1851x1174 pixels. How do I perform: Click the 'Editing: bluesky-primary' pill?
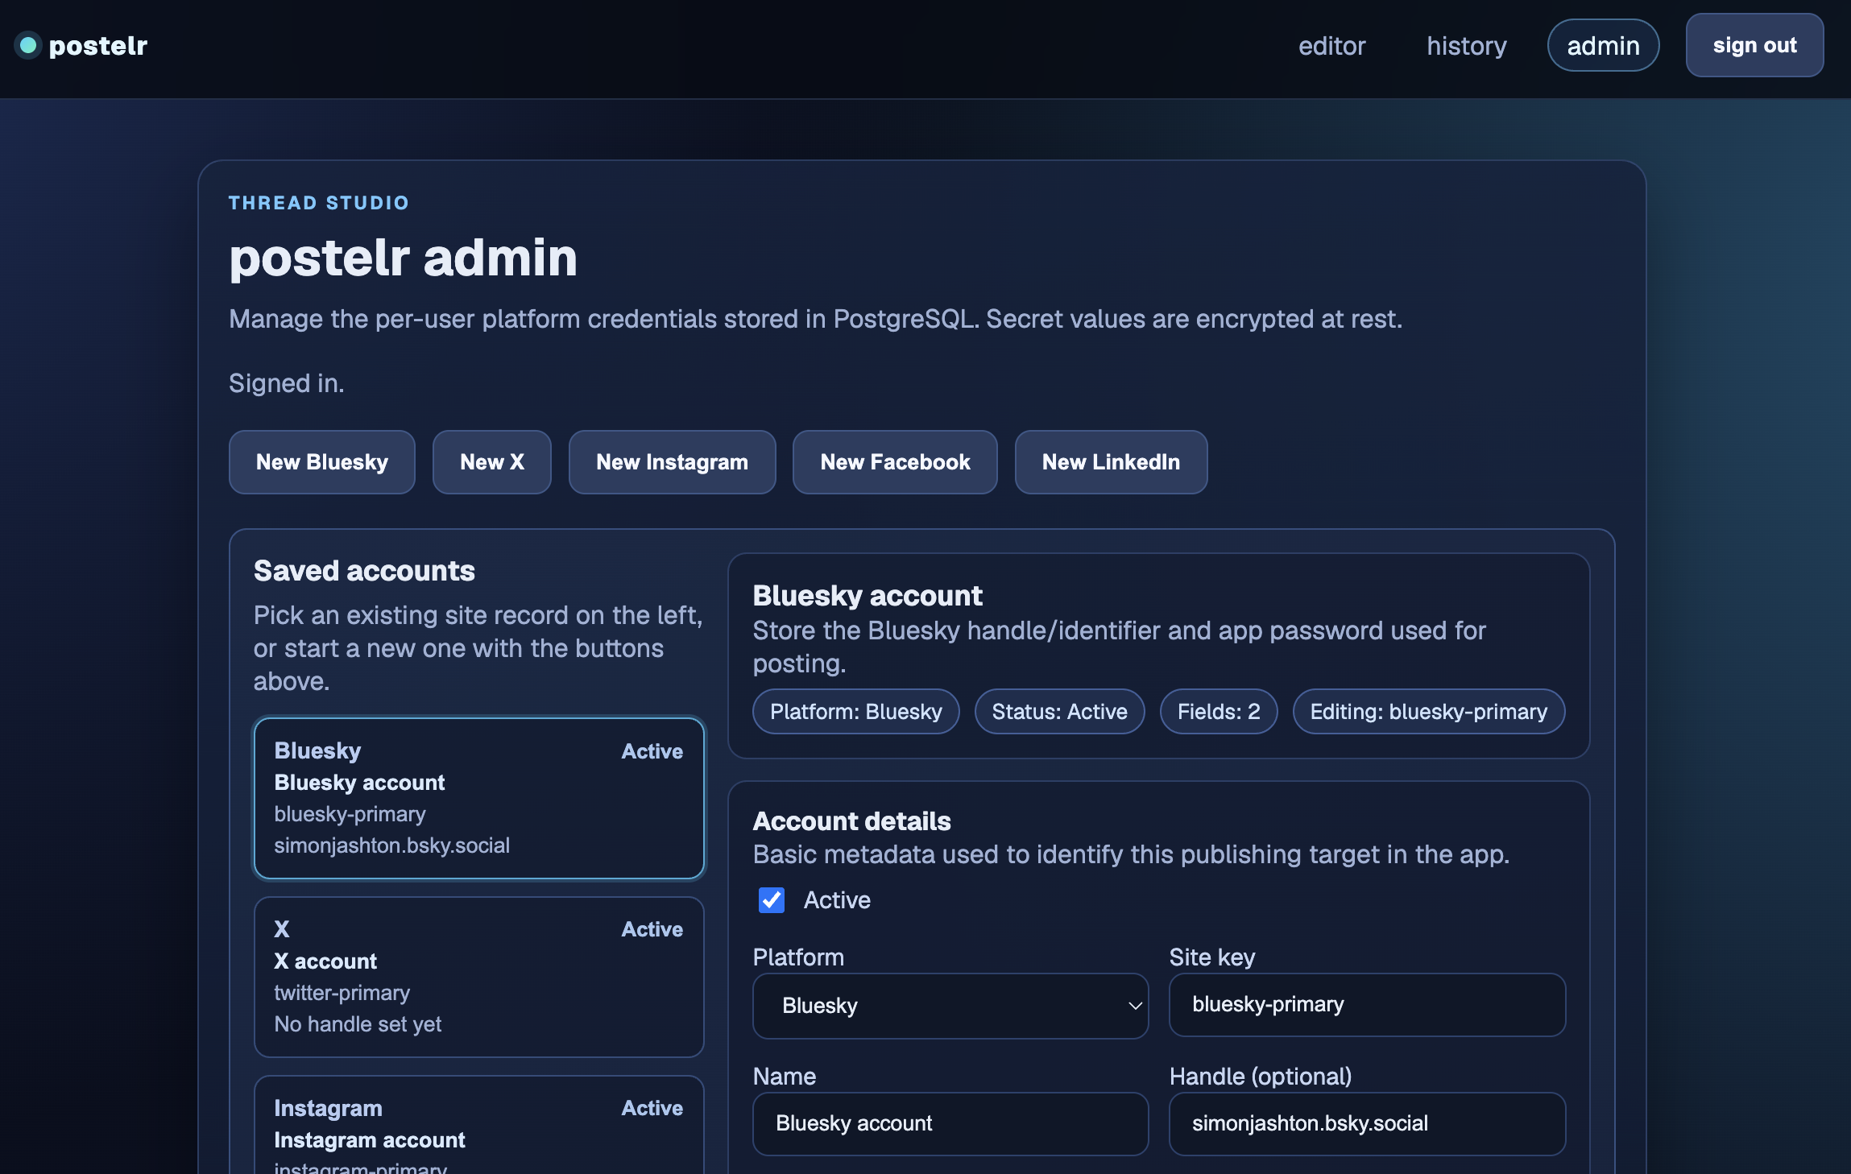1429,712
